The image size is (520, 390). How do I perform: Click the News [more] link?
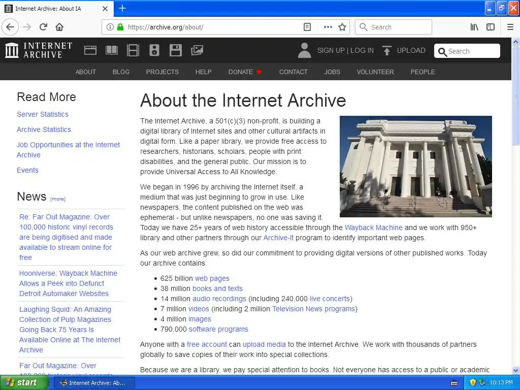58,199
